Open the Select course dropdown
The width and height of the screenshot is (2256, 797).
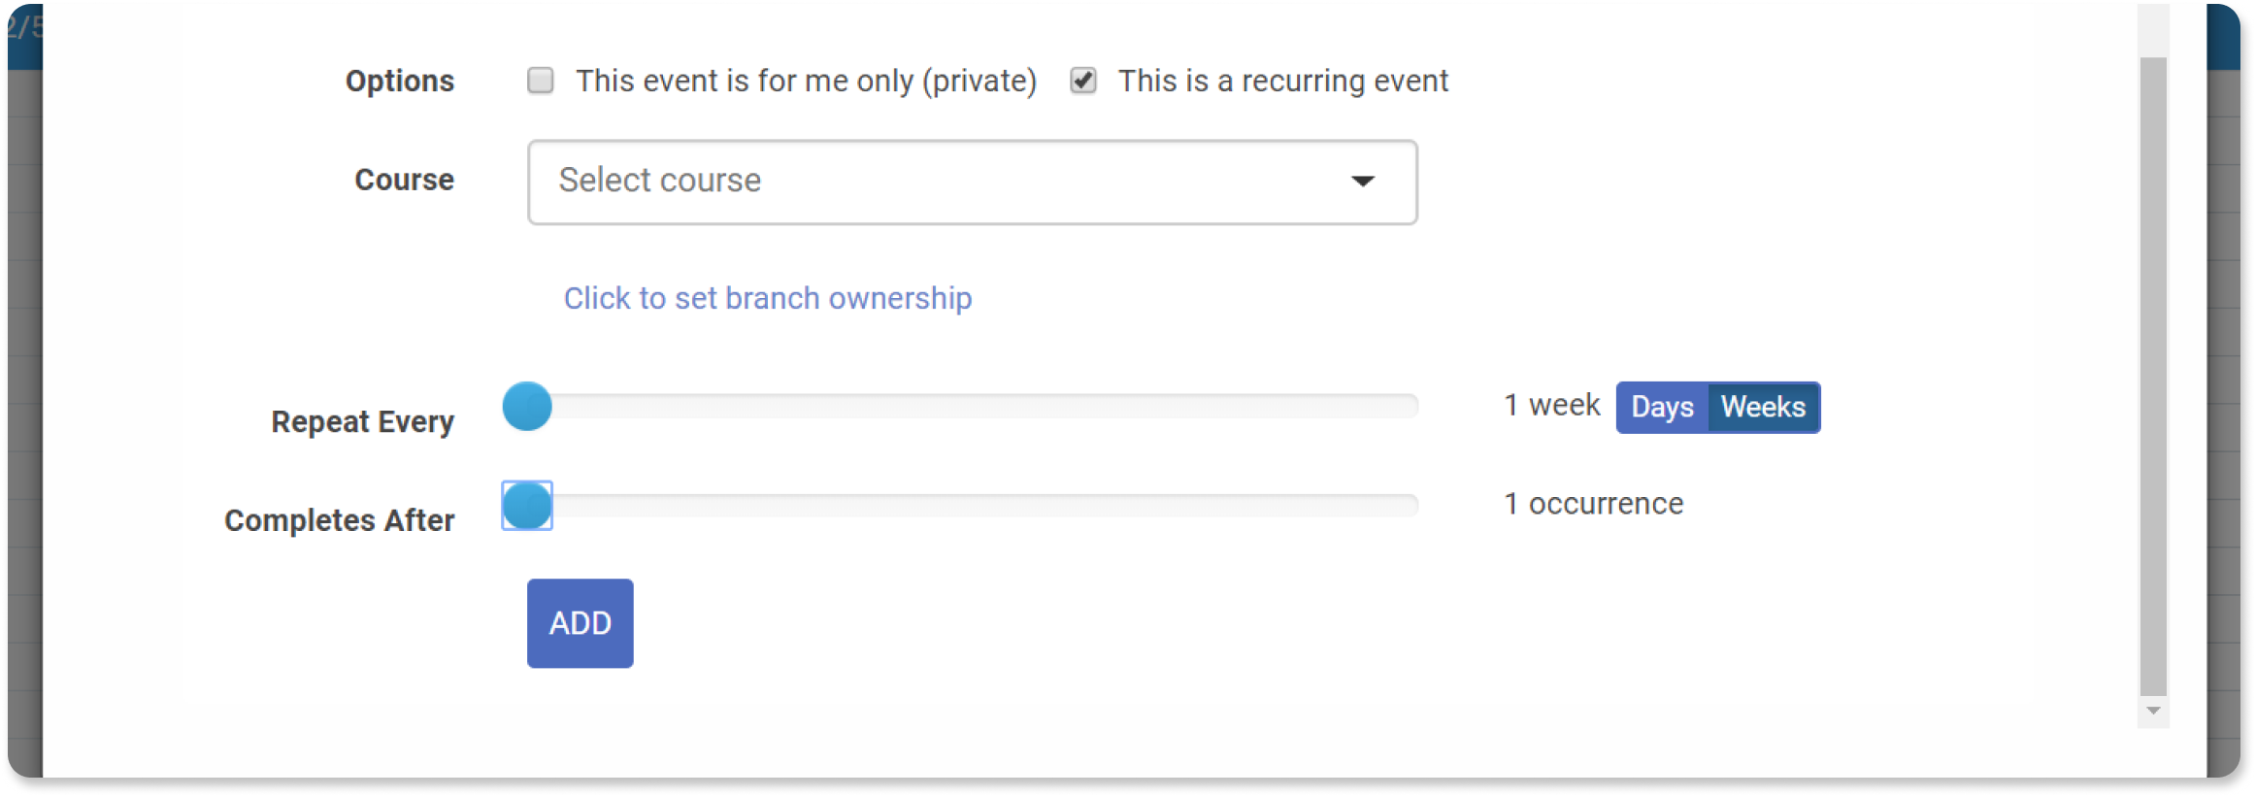[x=972, y=182]
